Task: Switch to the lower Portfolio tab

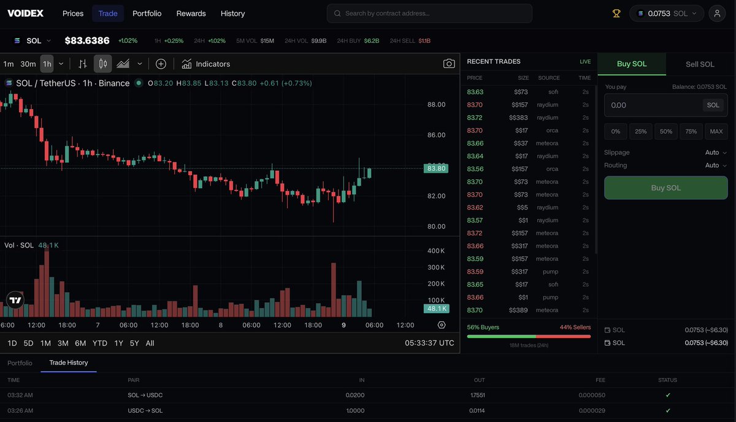Action: 20,363
